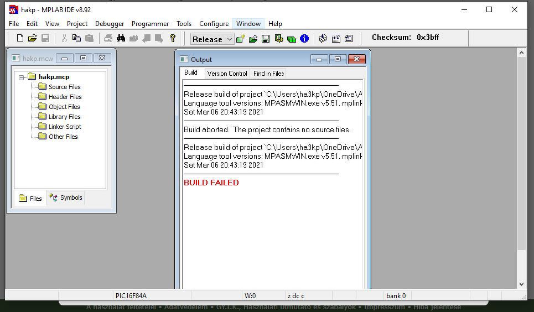
Task: Click the greyed-out previous bookmark icon
Action: [147, 38]
